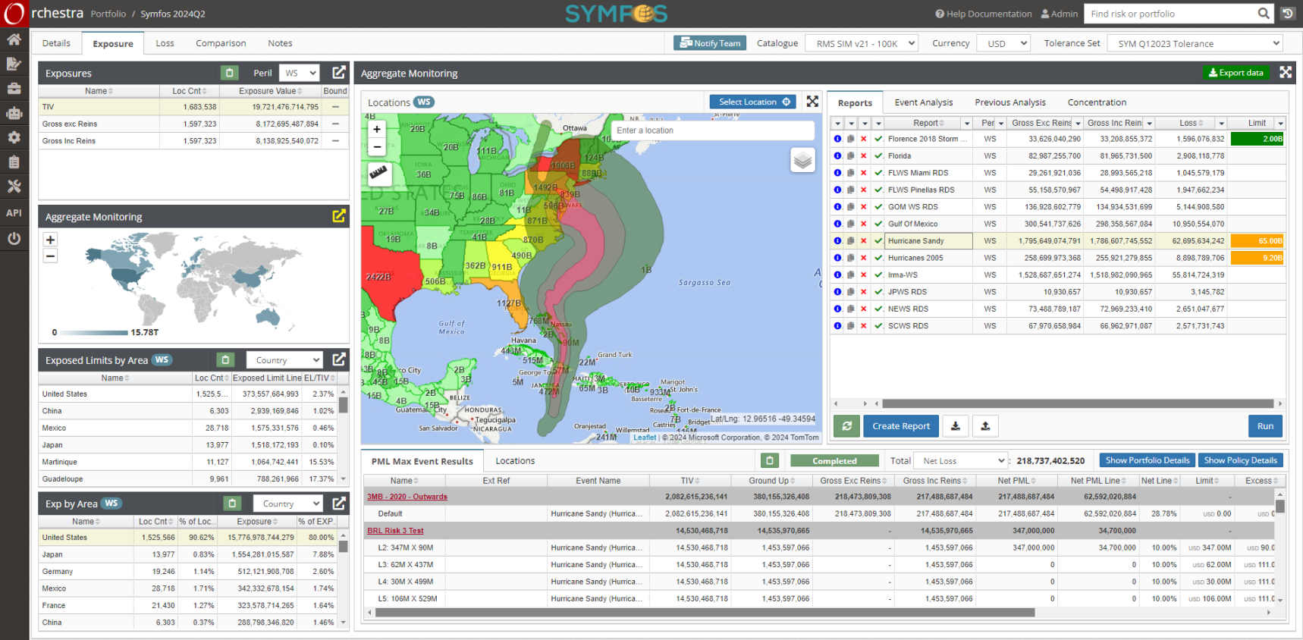Open info for Florence 2018 Storm report
The width and height of the screenshot is (1303, 640).
[837, 139]
